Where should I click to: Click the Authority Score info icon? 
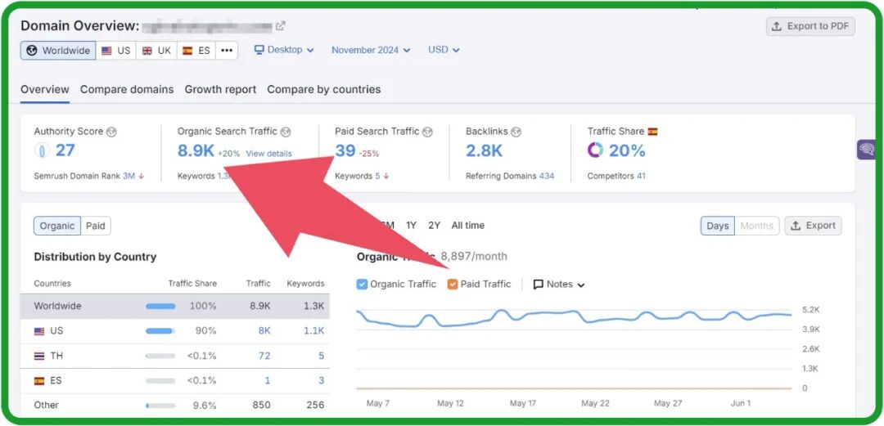pyautogui.click(x=111, y=132)
